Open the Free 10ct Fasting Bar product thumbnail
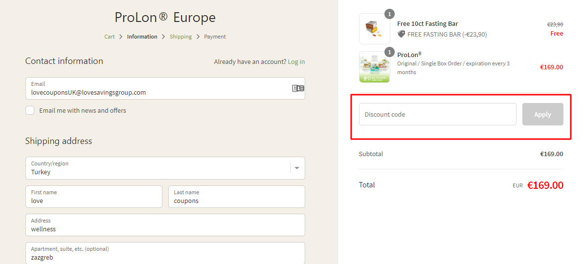 (374, 29)
